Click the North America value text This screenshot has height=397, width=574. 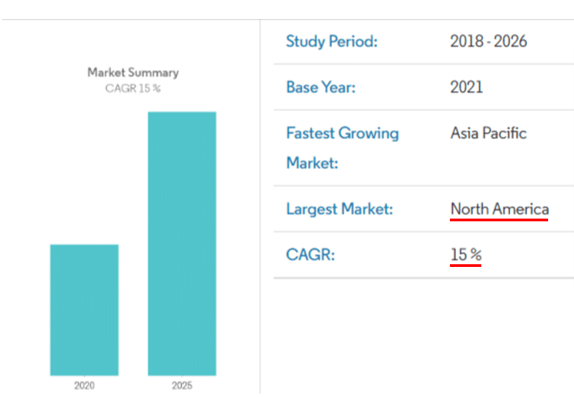point(499,209)
